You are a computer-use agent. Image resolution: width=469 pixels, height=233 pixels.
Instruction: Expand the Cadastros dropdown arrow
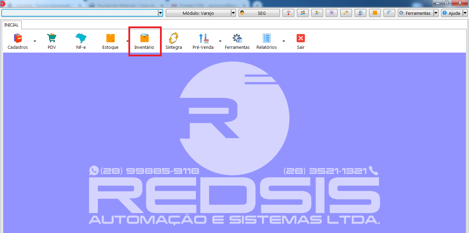35,41
